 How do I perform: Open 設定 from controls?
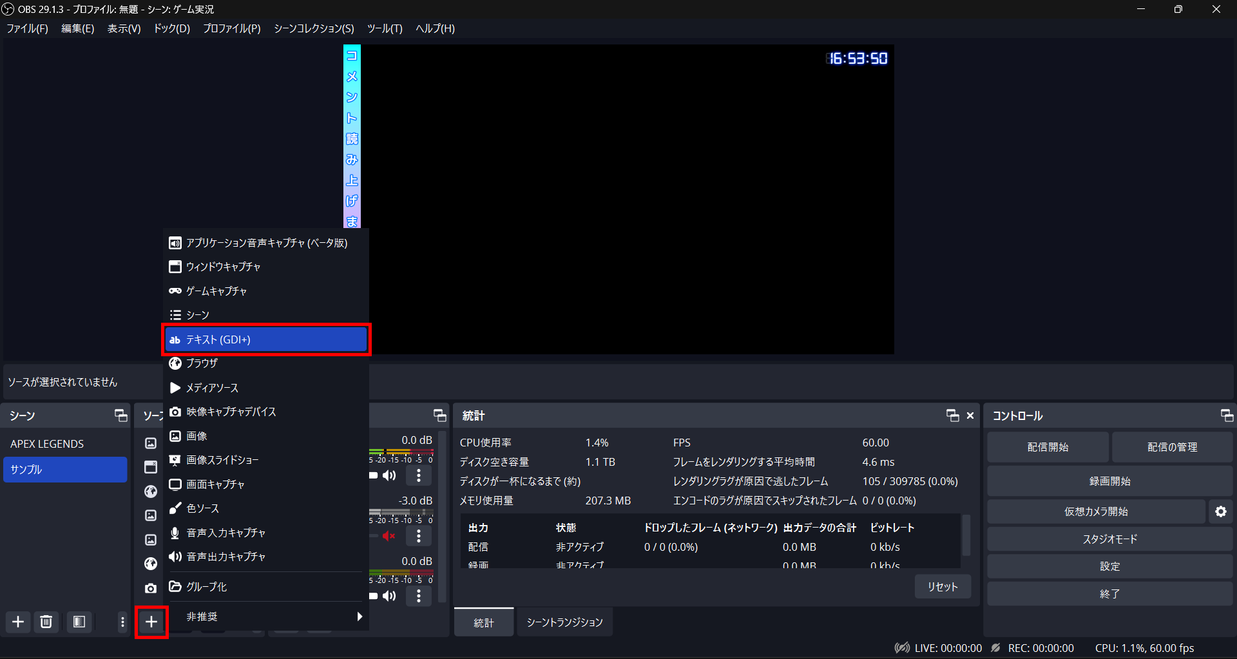click(x=1110, y=566)
